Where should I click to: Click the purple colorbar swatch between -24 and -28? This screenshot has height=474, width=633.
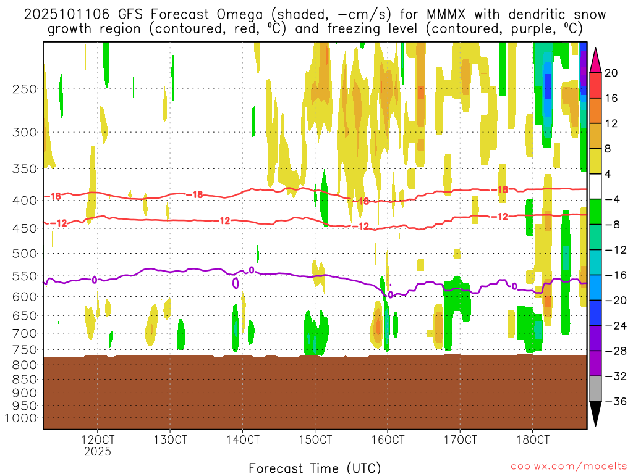click(x=595, y=338)
